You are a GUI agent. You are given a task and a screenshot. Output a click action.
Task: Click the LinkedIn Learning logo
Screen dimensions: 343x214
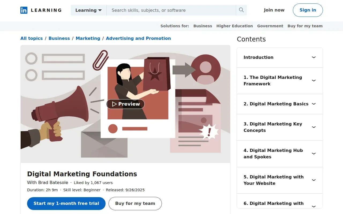pyautogui.click(x=41, y=10)
